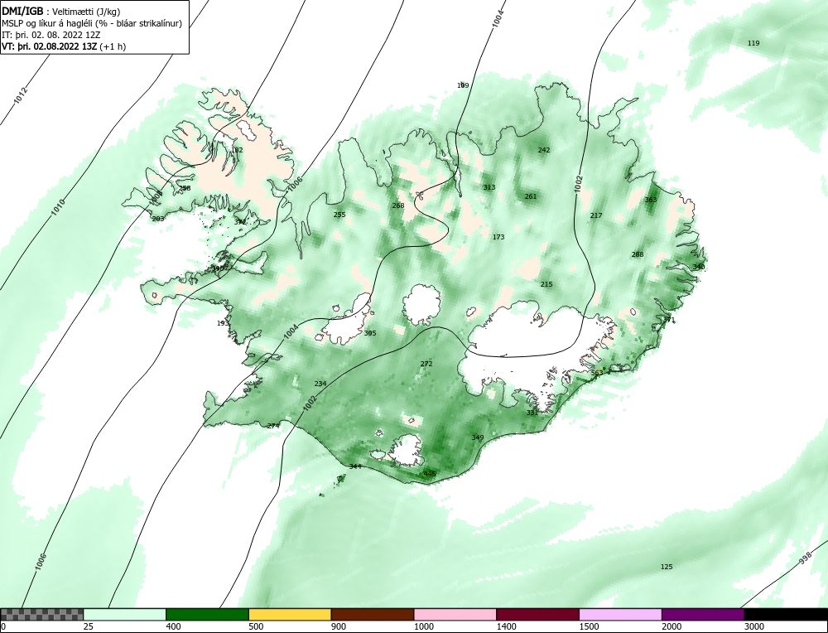Click the map value 119
The width and height of the screenshot is (828, 633).
coord(753,43)
